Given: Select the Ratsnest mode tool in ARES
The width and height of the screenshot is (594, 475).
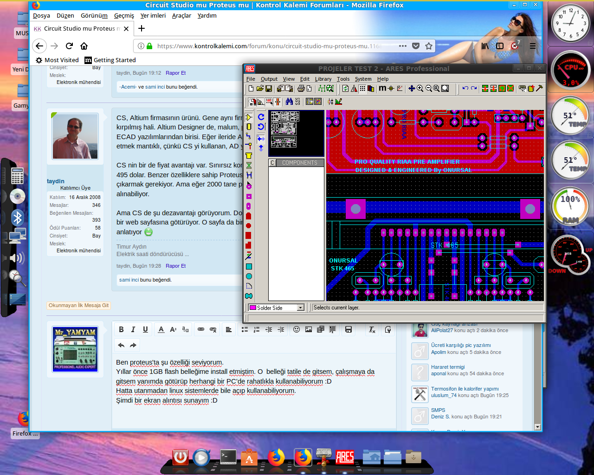Looking at the screenshot, I should [249, 165].
